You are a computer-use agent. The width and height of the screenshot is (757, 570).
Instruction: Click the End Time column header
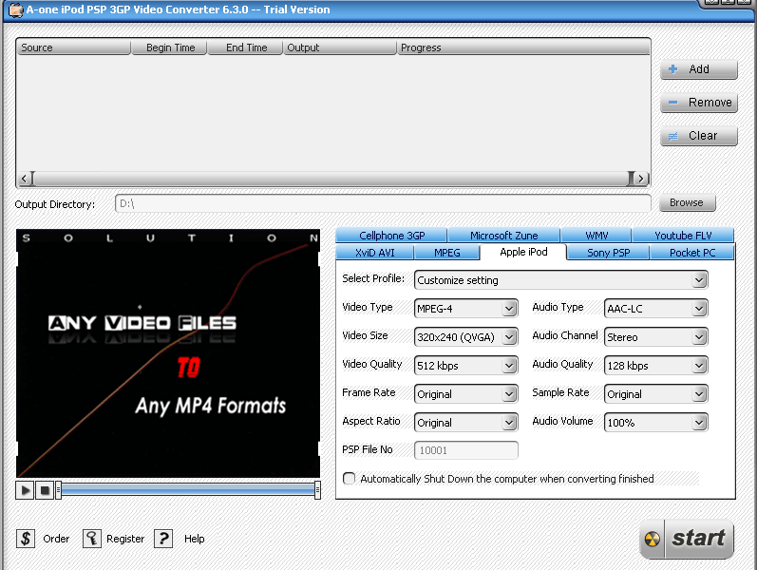click(x=245, y=47)
